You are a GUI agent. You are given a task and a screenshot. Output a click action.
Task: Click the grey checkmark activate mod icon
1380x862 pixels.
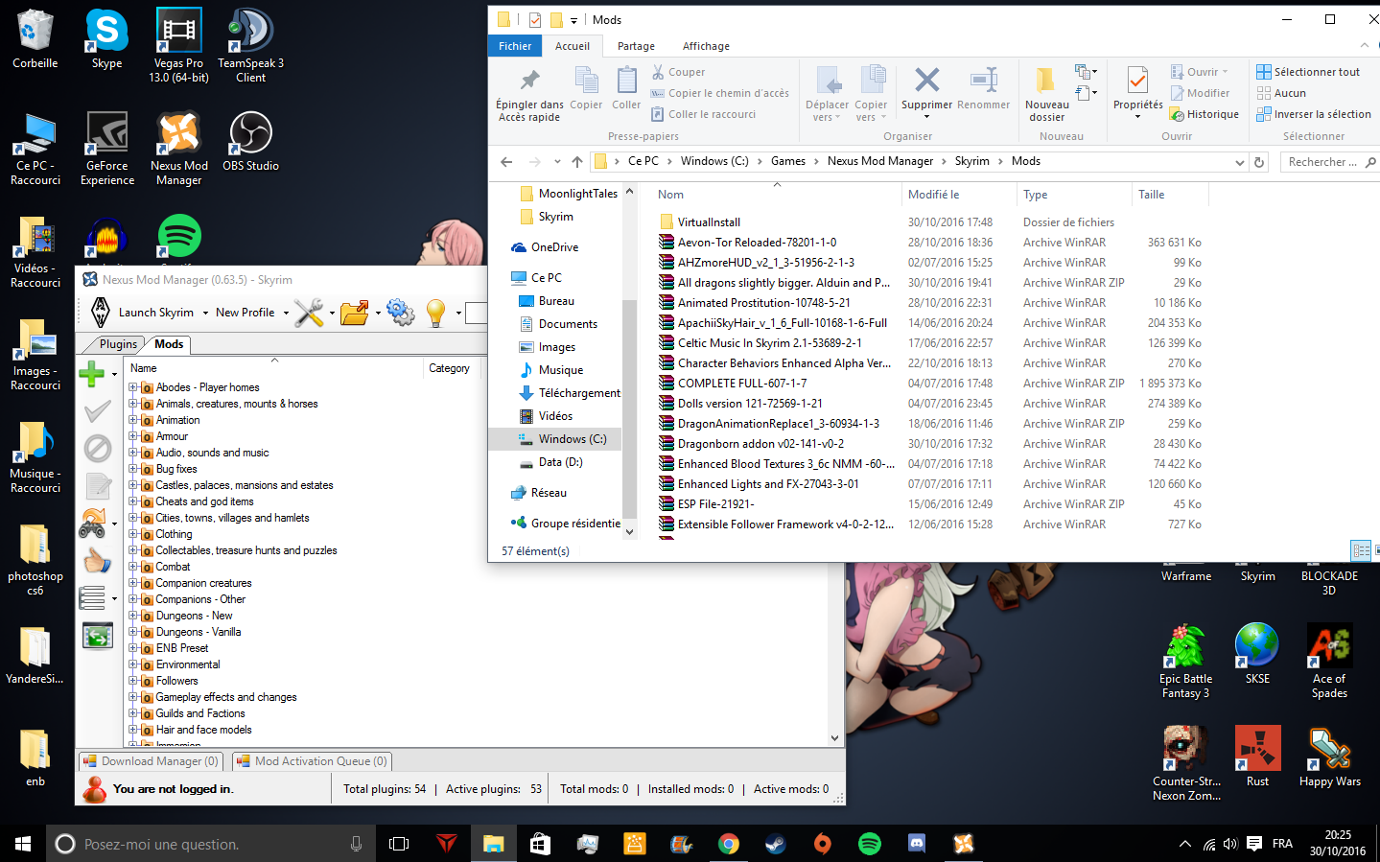(97, 411)
